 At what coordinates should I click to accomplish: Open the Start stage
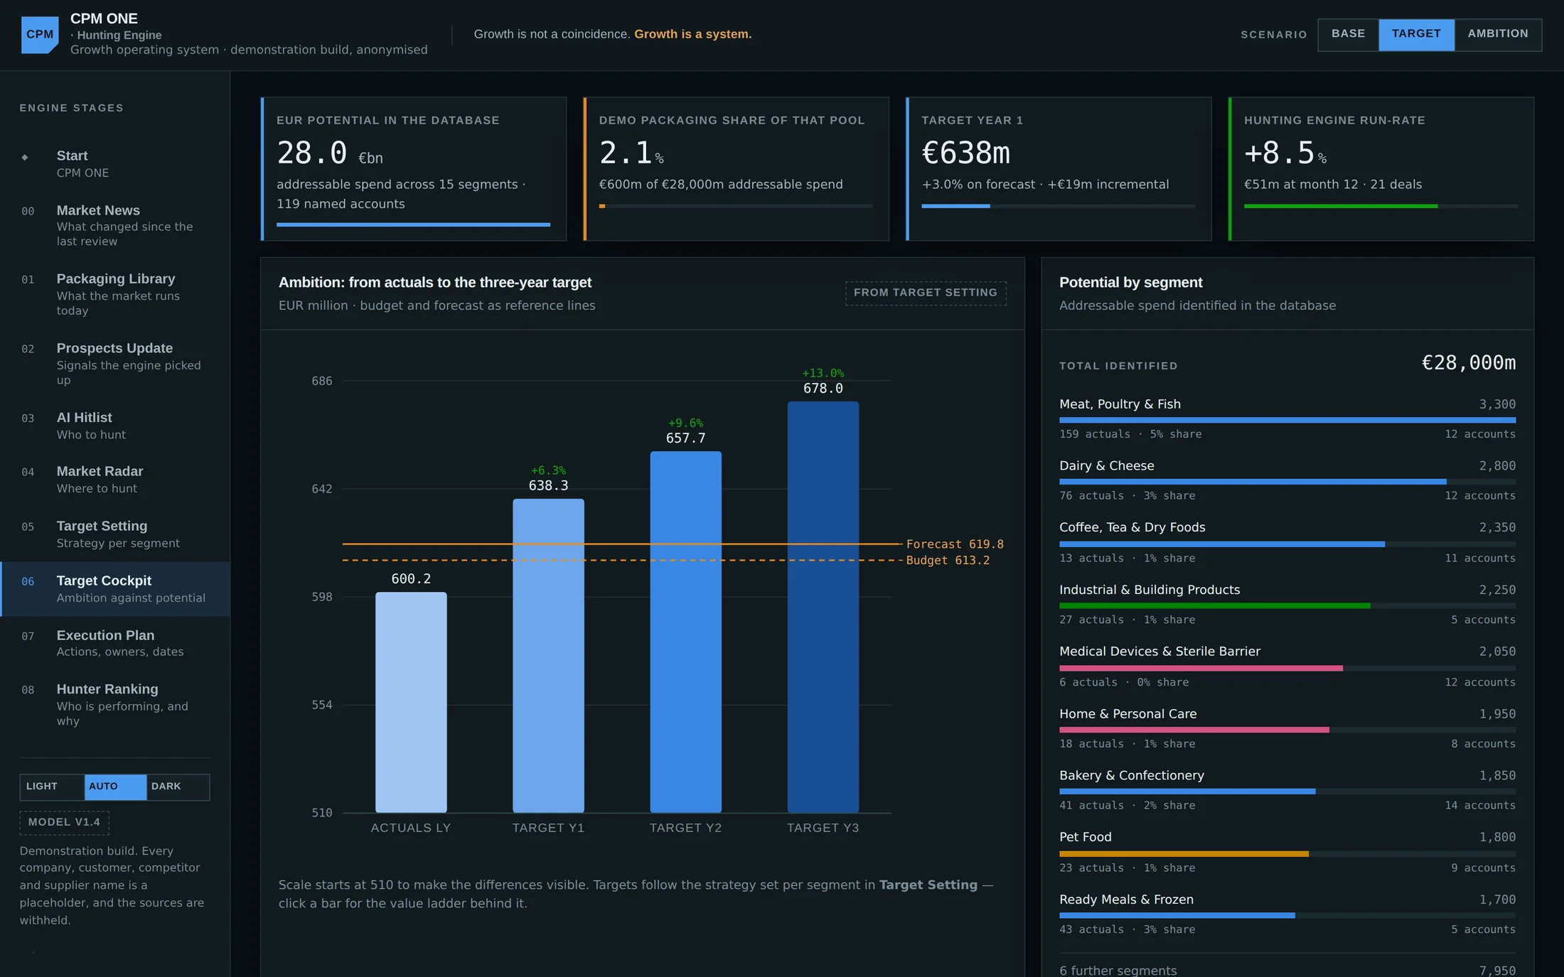[x=115, y=163]
